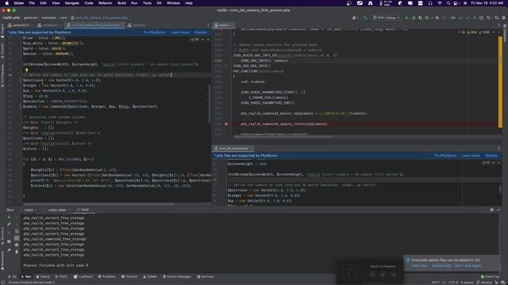Click the Build hammer icon in main toolbar
Screen dimensions: 508x285
click(x=365, y=17)
